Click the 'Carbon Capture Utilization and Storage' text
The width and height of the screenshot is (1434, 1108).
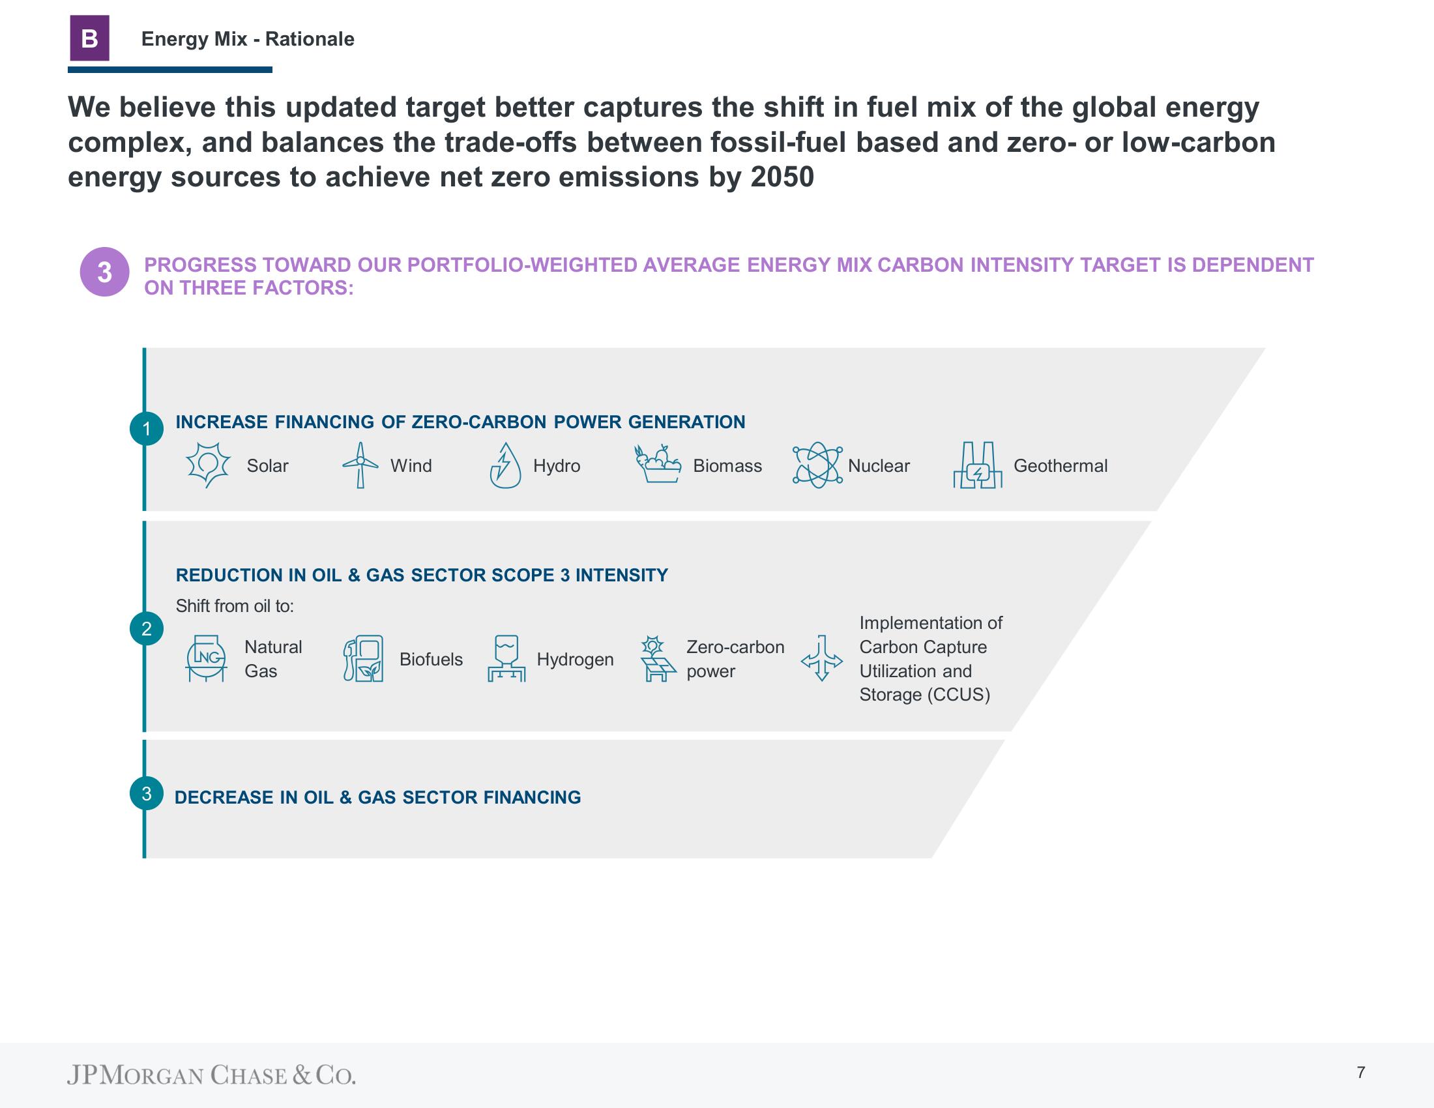(924, 671)
